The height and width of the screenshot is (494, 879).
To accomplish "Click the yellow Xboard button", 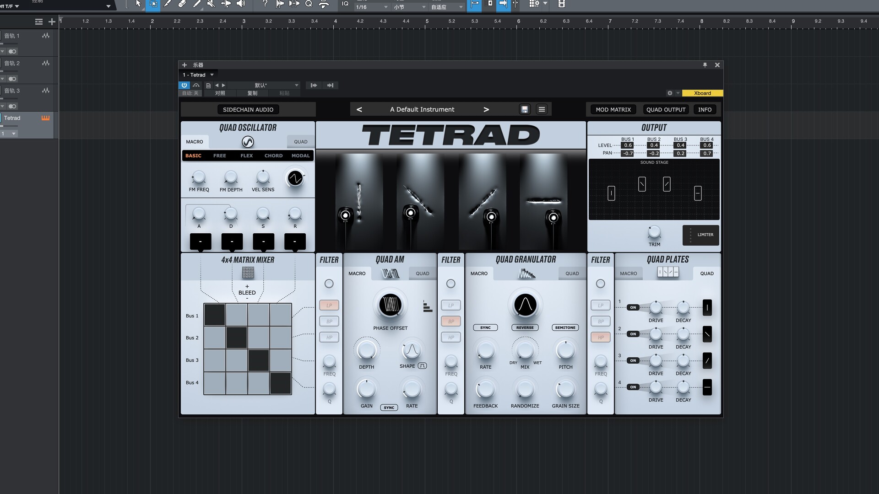I will [x=702, y=93].
